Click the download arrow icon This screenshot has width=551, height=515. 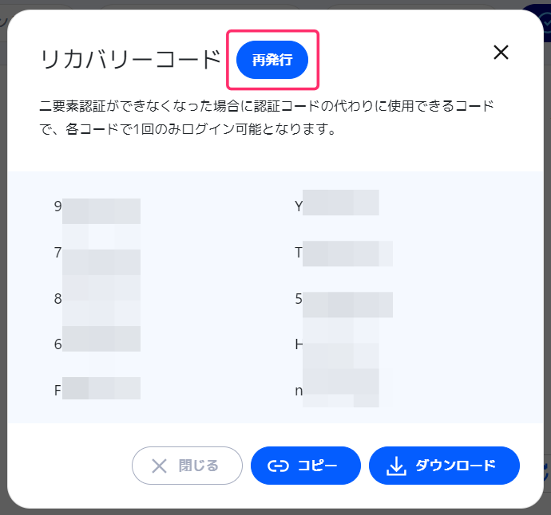396,466
